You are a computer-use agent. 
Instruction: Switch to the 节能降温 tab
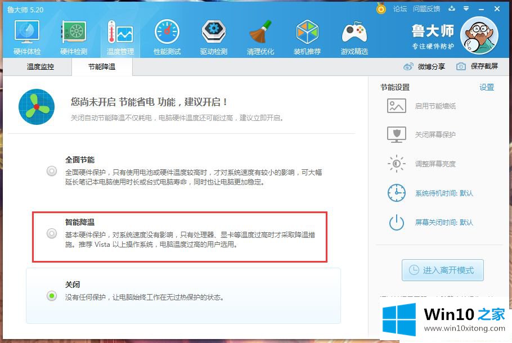[x=102, y=66]
